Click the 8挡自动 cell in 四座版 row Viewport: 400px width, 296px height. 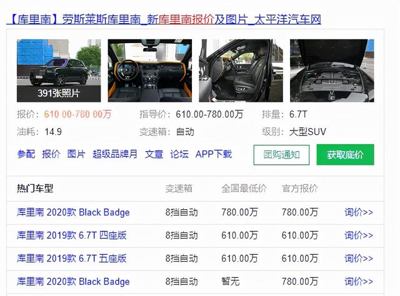[181, 235]
